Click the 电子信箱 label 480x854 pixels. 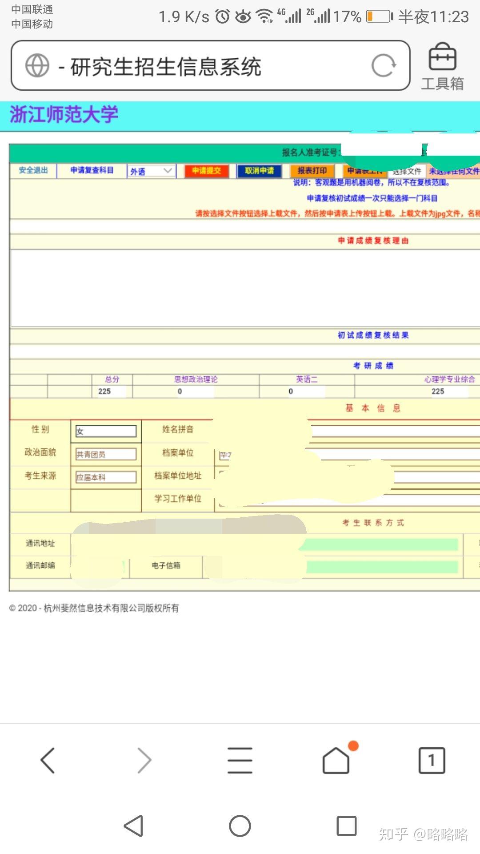[166, 565]
